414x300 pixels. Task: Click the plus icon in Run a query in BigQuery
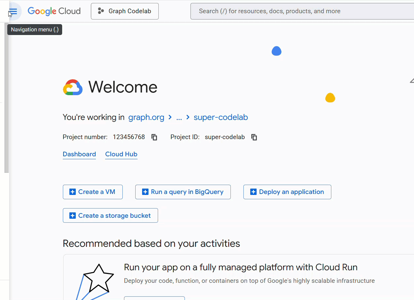145,192
